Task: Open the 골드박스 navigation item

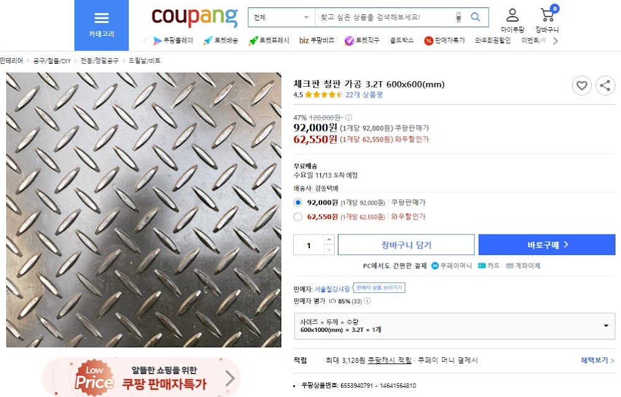Action: pos(402,40)
